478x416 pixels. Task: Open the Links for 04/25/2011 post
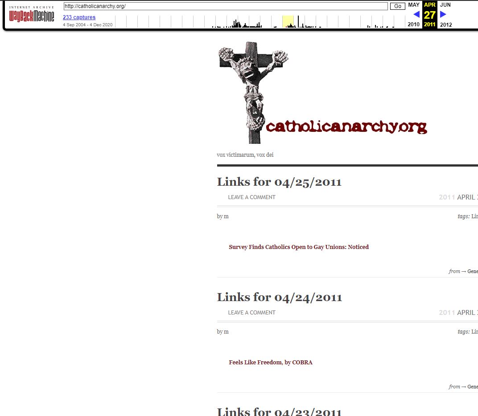click(x=279, y=182)
